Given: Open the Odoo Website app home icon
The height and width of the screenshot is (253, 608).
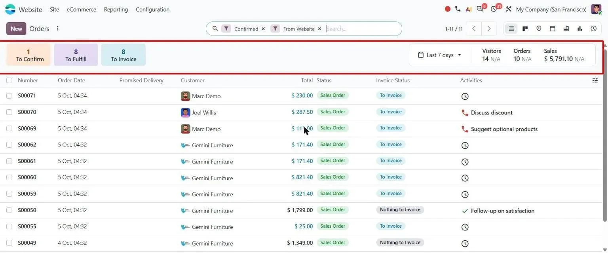Looking at the screenshot, I should click(10, 9).
